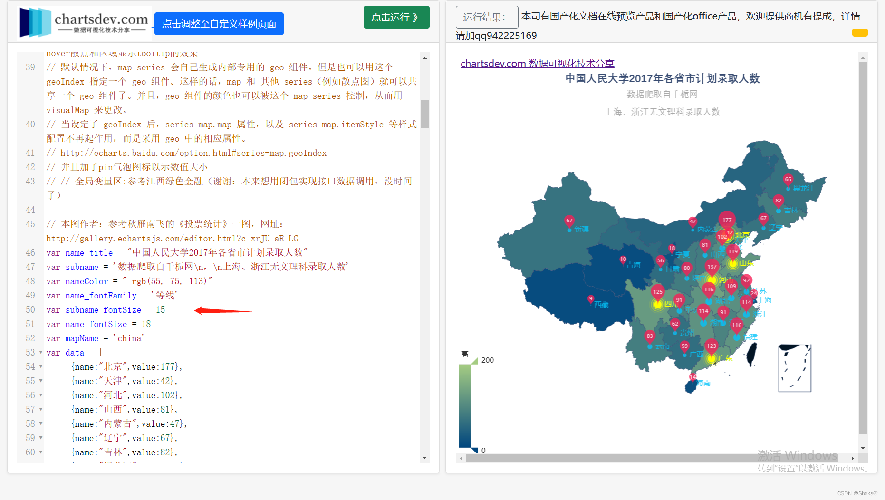
Task: Click the 67 pin marker on 新疆
Action: (x=569, y=221)
